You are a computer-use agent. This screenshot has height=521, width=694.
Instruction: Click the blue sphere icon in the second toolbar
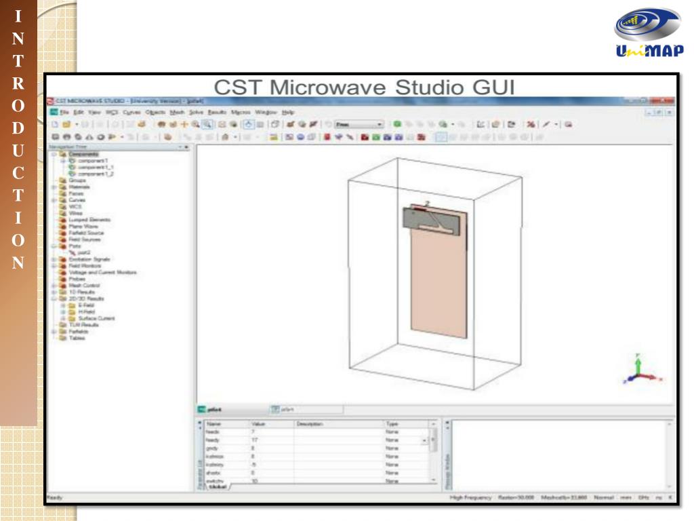pyautogui.click(x=300, y=137)
